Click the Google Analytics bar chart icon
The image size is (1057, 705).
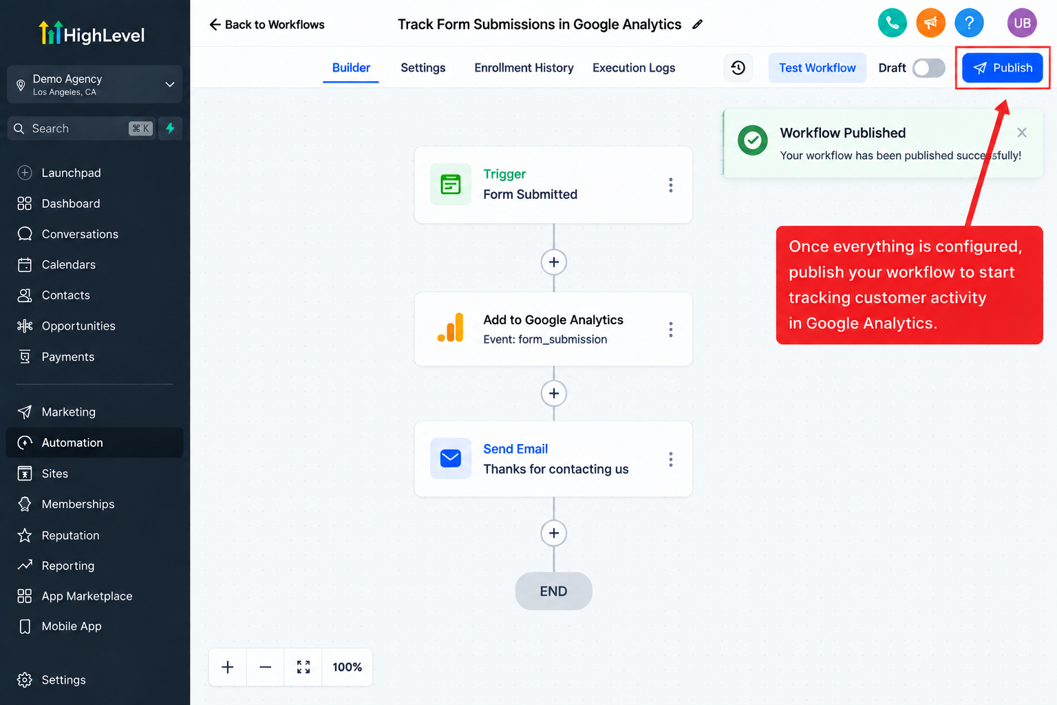tap(451, 328)
